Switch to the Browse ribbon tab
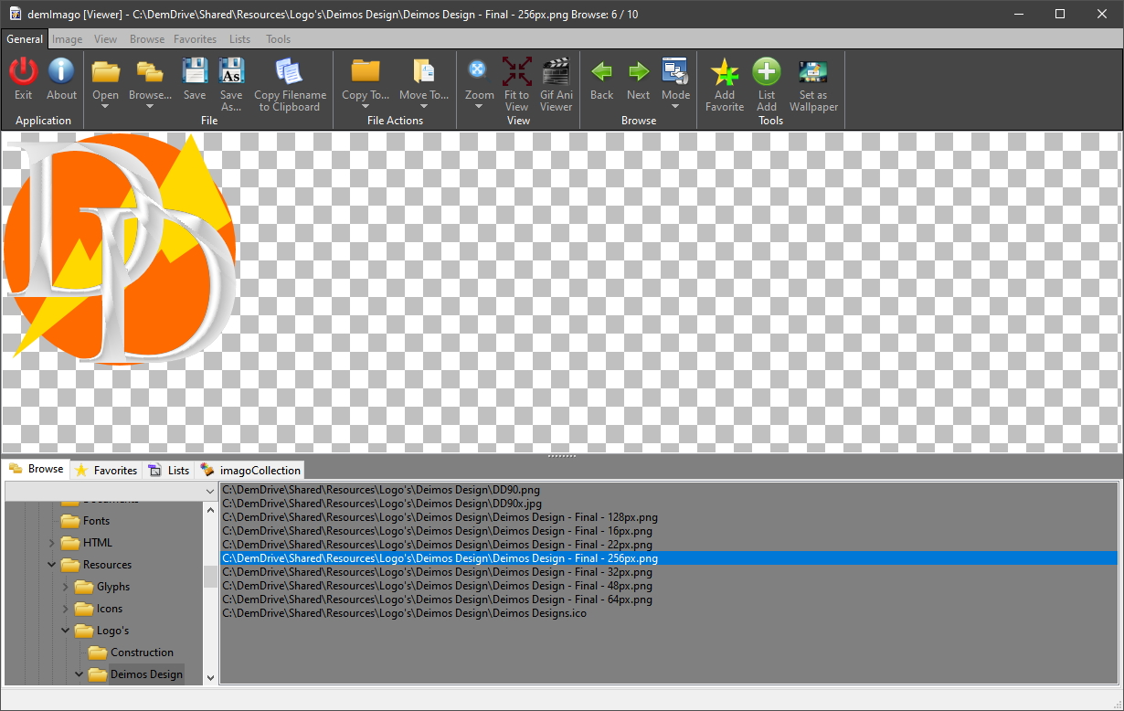This screenshot has height=711, width=1124. click(x=147, y=39)
